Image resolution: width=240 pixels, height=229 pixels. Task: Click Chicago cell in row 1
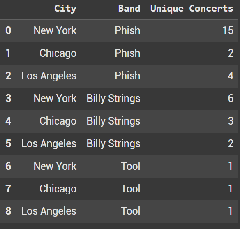[x=58, y=53]
